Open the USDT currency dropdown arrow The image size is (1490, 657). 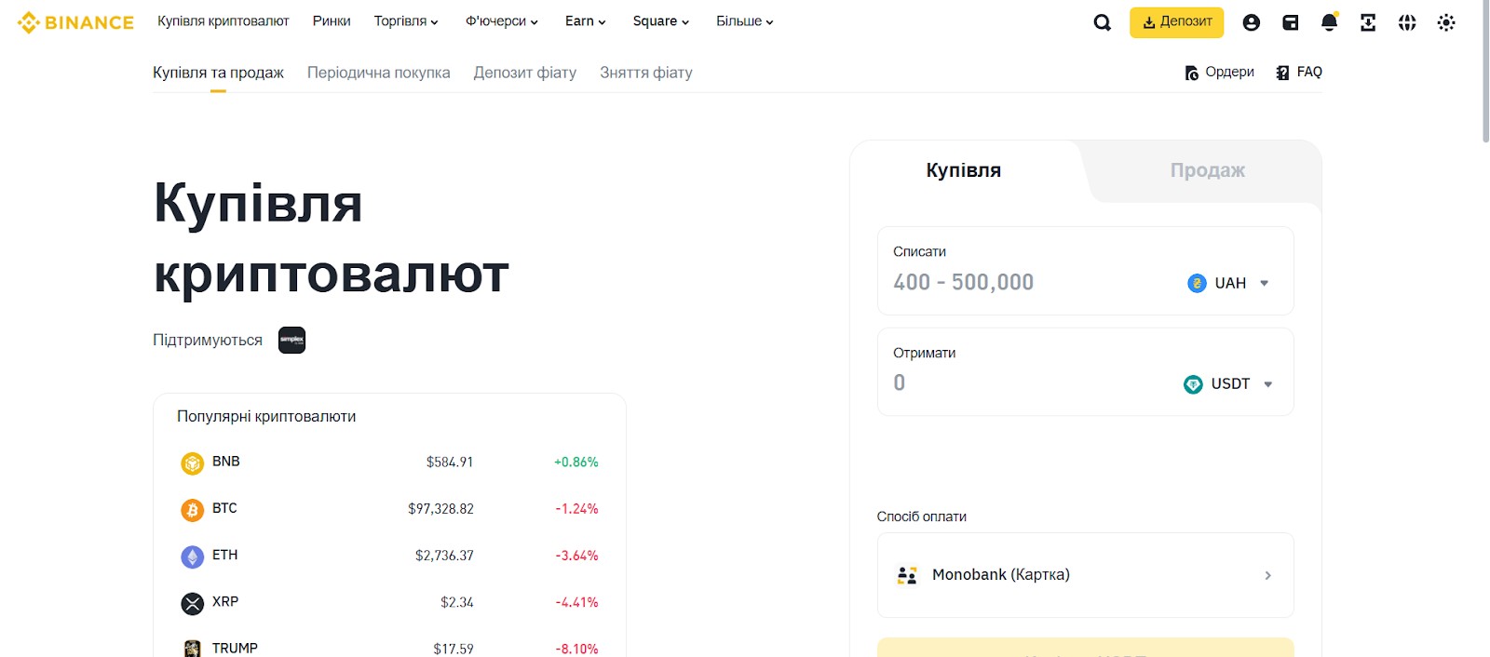tap(1267, 384)
